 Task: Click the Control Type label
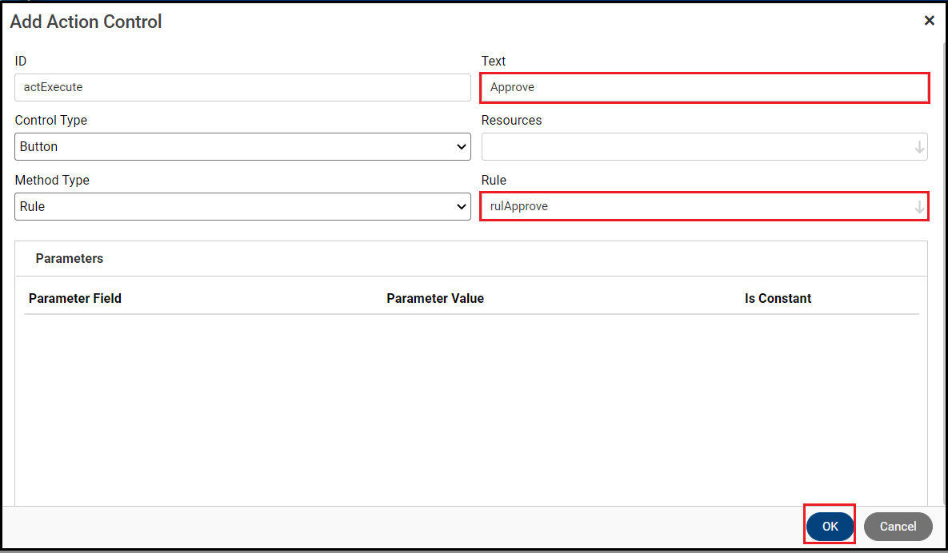click(x=51, y=120)
